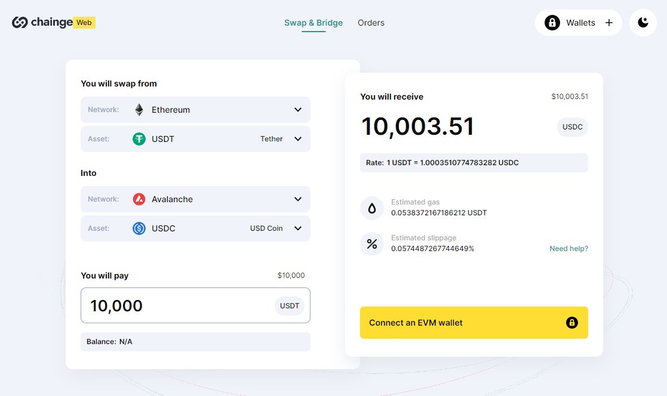The width and height of the screenshot is (667, 396).
Task: Switch to the Orders tab
Action: [371, 23]
